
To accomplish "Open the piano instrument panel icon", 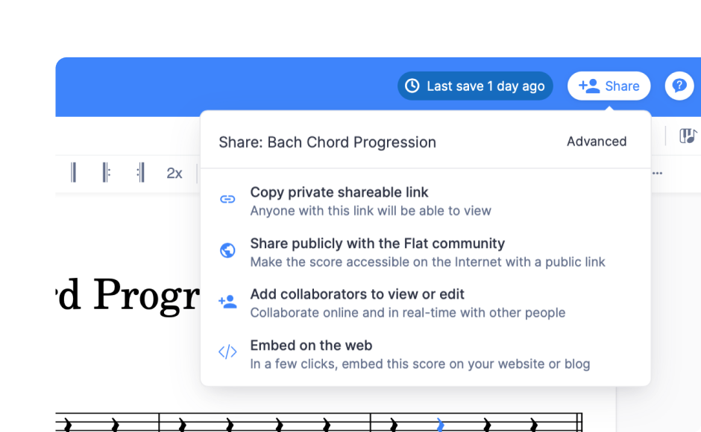I will [688, 136].
